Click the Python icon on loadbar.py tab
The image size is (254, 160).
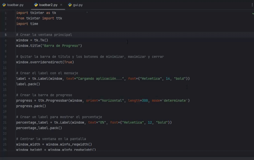(x=4, y=5)
